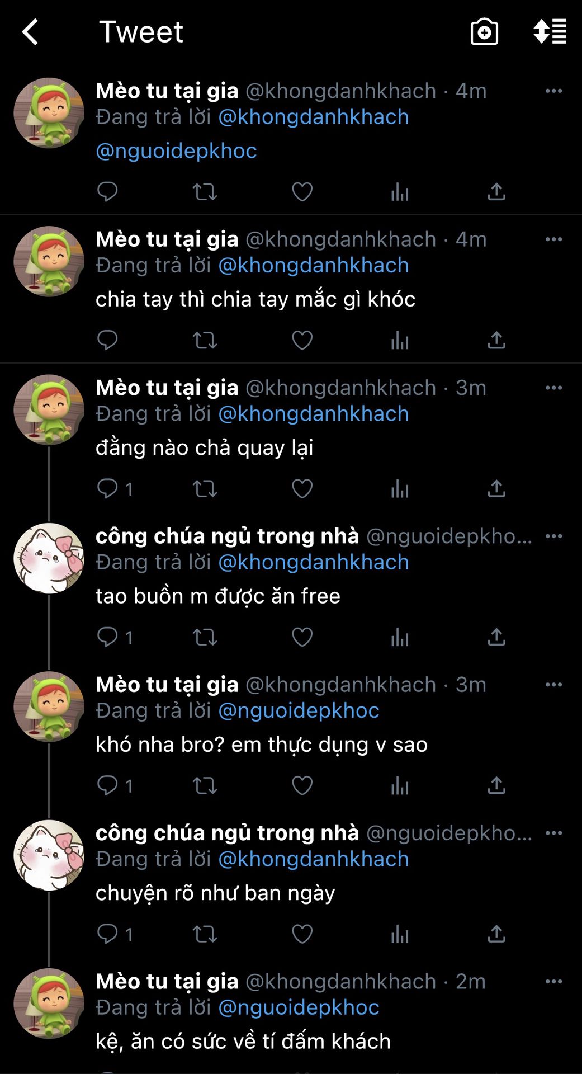
Task: Go back using the top-left arrow
Action: pyautogui.click(x=30, y=32)
